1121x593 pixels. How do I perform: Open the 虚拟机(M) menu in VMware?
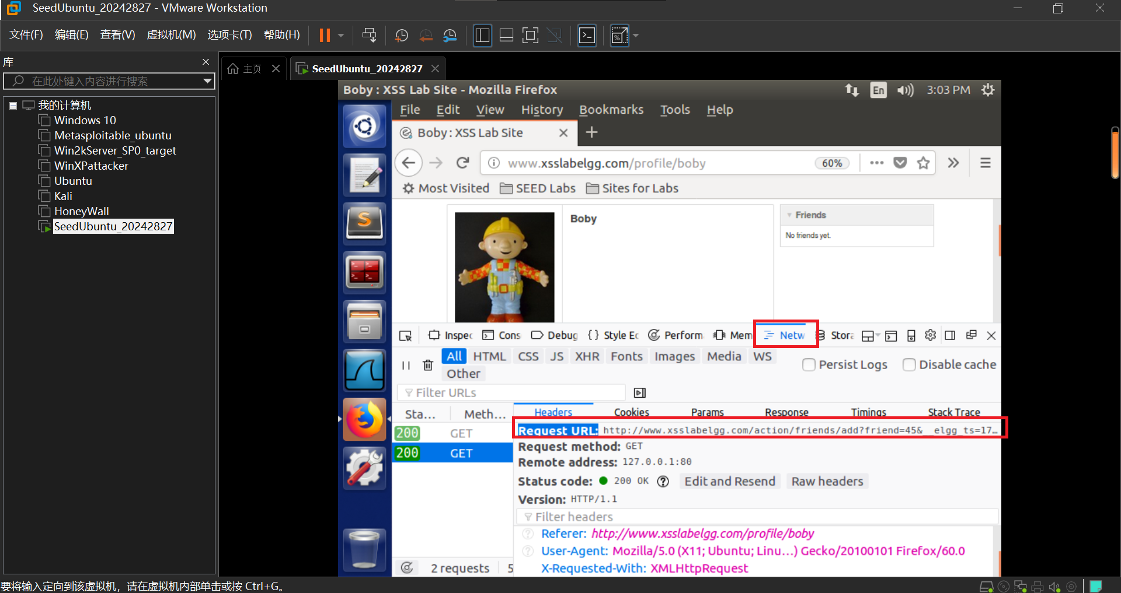click(x=171, y=35)
